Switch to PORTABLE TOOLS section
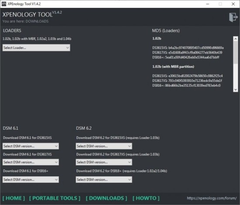 tap(55, 198)
